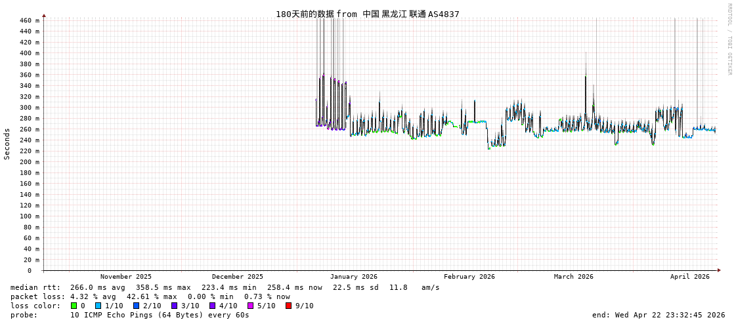Viewport: 736px width, 324px height.
Task: Click the graph title mentioning AS4837
Action: [x=367, y=14]
